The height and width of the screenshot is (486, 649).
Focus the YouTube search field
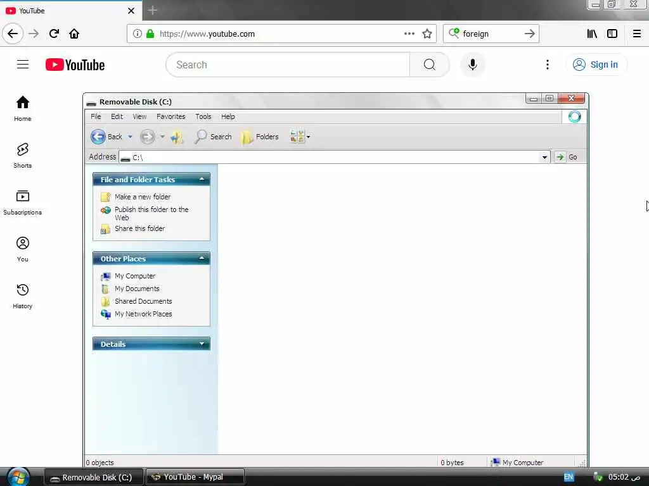(288, 65)
